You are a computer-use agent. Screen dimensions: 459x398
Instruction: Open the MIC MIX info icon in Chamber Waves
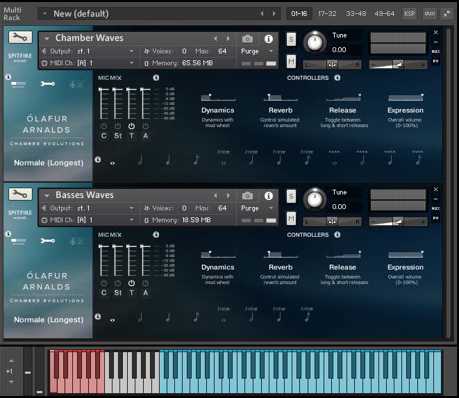click(x=156, y=78)
